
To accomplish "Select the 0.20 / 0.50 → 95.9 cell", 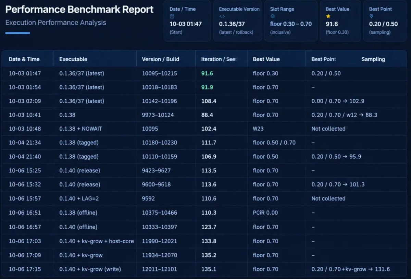I will (336, 157).
